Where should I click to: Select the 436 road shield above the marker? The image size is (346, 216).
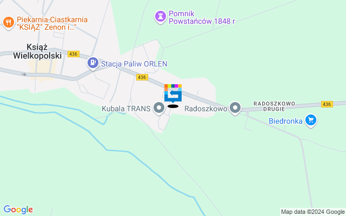point(142,77)
